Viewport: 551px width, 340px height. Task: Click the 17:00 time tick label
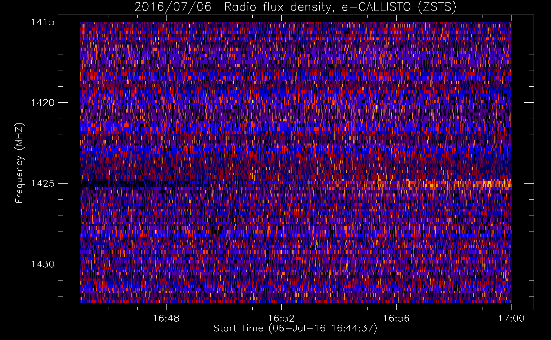click(511, 319)
